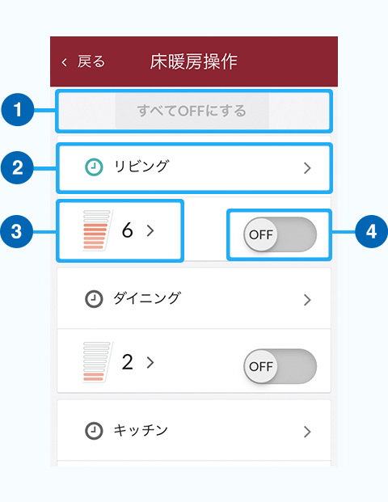388x502 pixels.
Task: Open temperature level 6 chevron
Action: point(150,230)
